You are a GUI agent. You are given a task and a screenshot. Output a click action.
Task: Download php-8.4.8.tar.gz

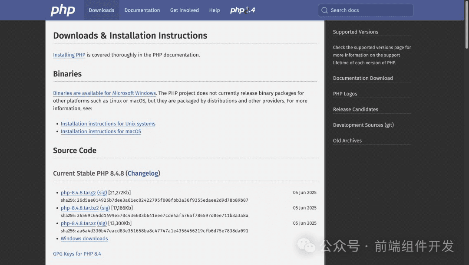tap(78, 193)
